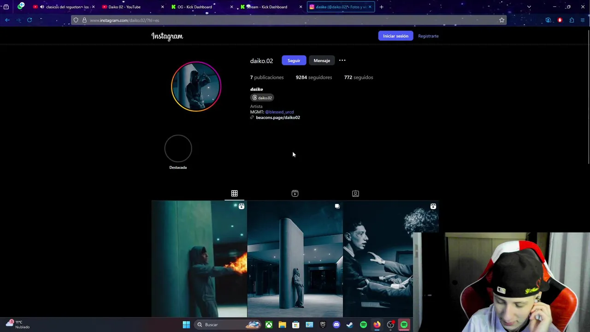590x332 pixels.
Task: Open the tracking protection shield icon
Action: coord(76,20)
